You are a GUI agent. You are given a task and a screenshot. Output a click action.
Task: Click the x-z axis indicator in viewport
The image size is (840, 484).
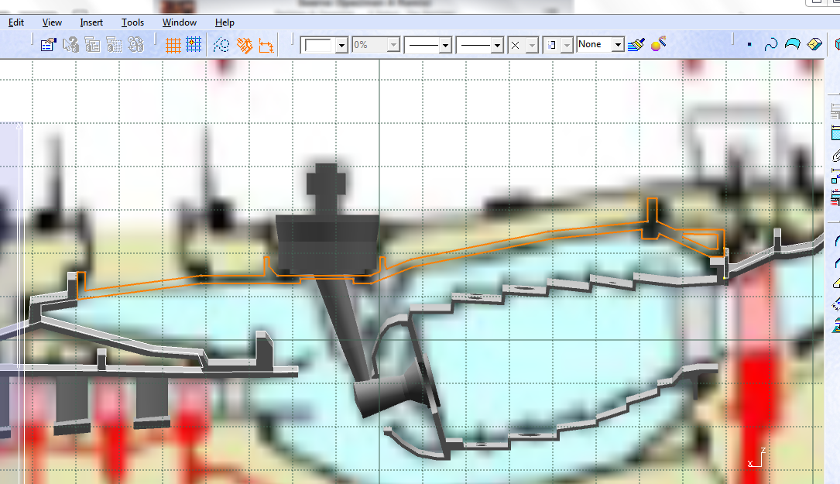(756, 458)
